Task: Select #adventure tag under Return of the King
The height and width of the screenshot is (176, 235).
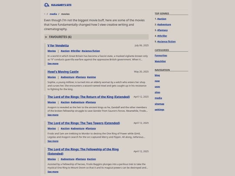Action: click(77, 102)
